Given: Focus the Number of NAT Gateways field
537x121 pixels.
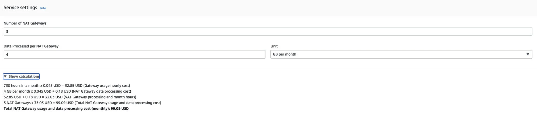Looking at the screenshot, I should point(268,32).
